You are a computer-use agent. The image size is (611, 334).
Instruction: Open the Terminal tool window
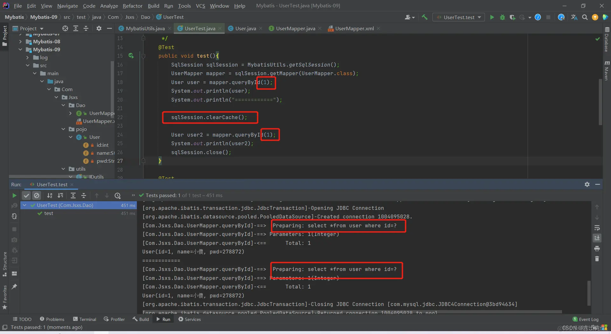85,319
